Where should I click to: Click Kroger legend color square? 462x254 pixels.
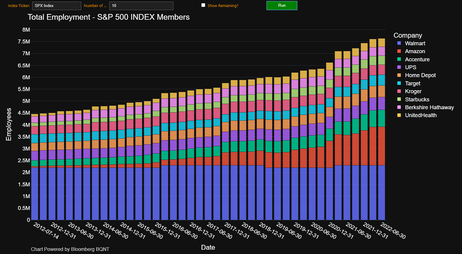pyautogui.click(x=399, y=91)
